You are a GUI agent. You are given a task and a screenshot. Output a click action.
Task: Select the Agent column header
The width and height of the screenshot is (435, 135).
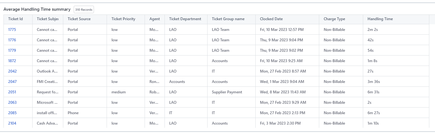pos(155,19)
